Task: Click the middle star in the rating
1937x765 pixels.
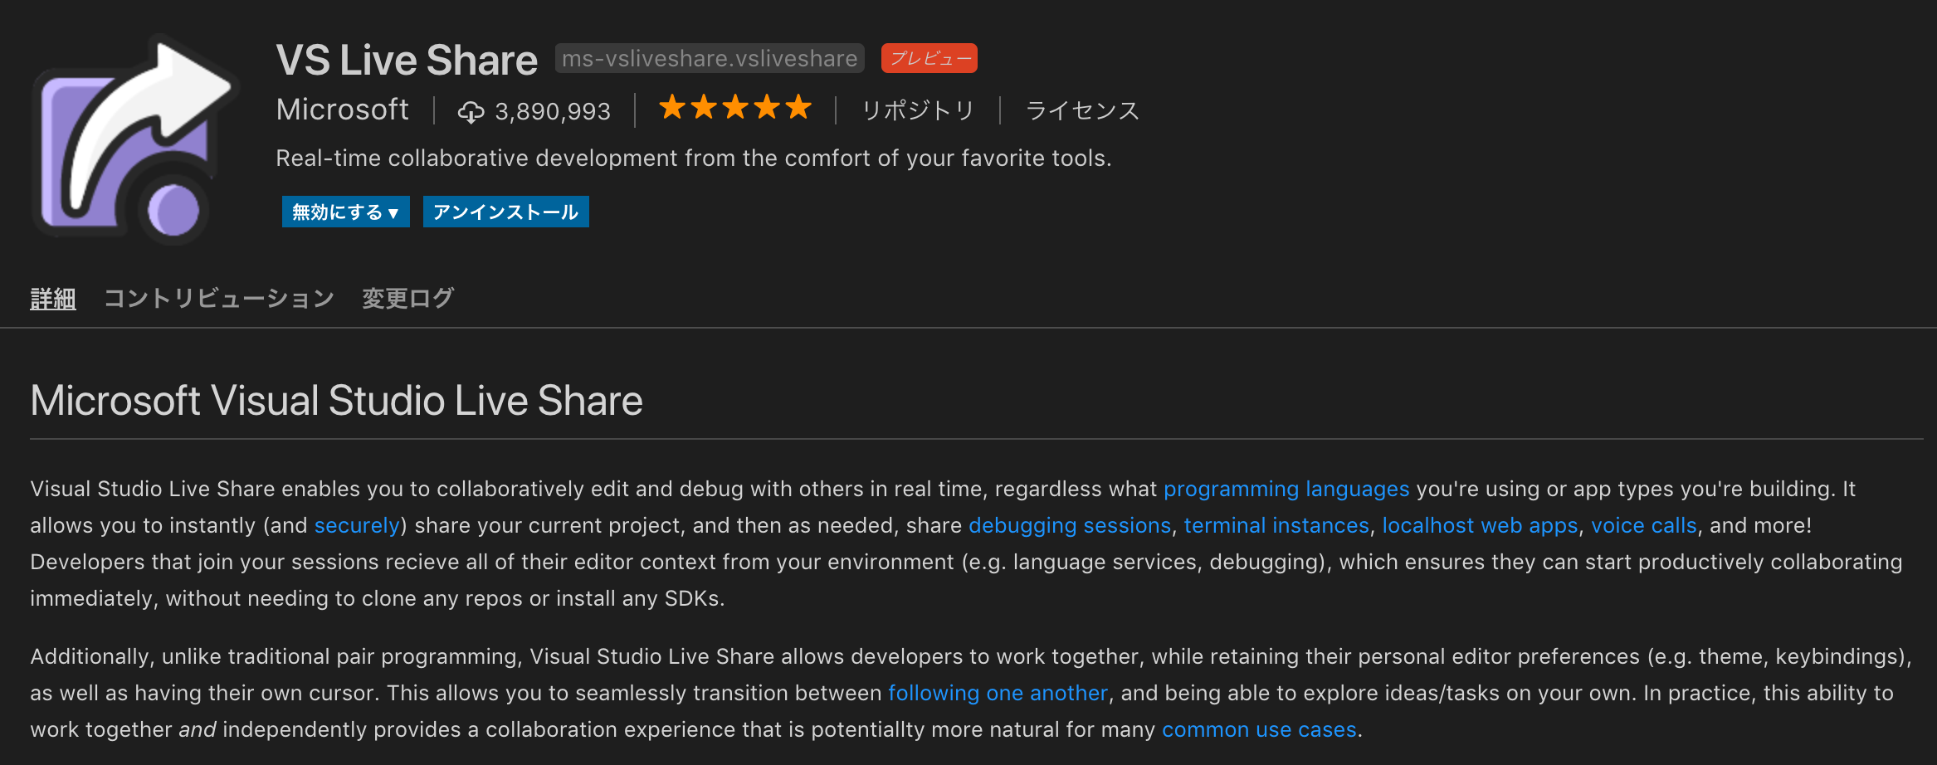Action: 734,108
